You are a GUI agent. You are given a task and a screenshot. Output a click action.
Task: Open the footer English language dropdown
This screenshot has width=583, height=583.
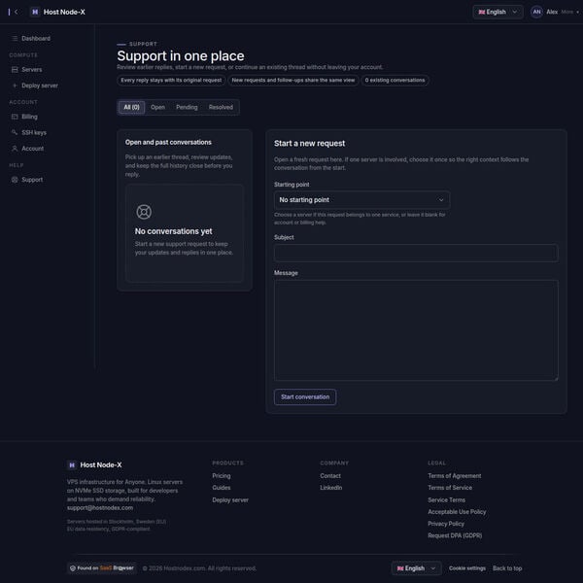coord(416,568)
